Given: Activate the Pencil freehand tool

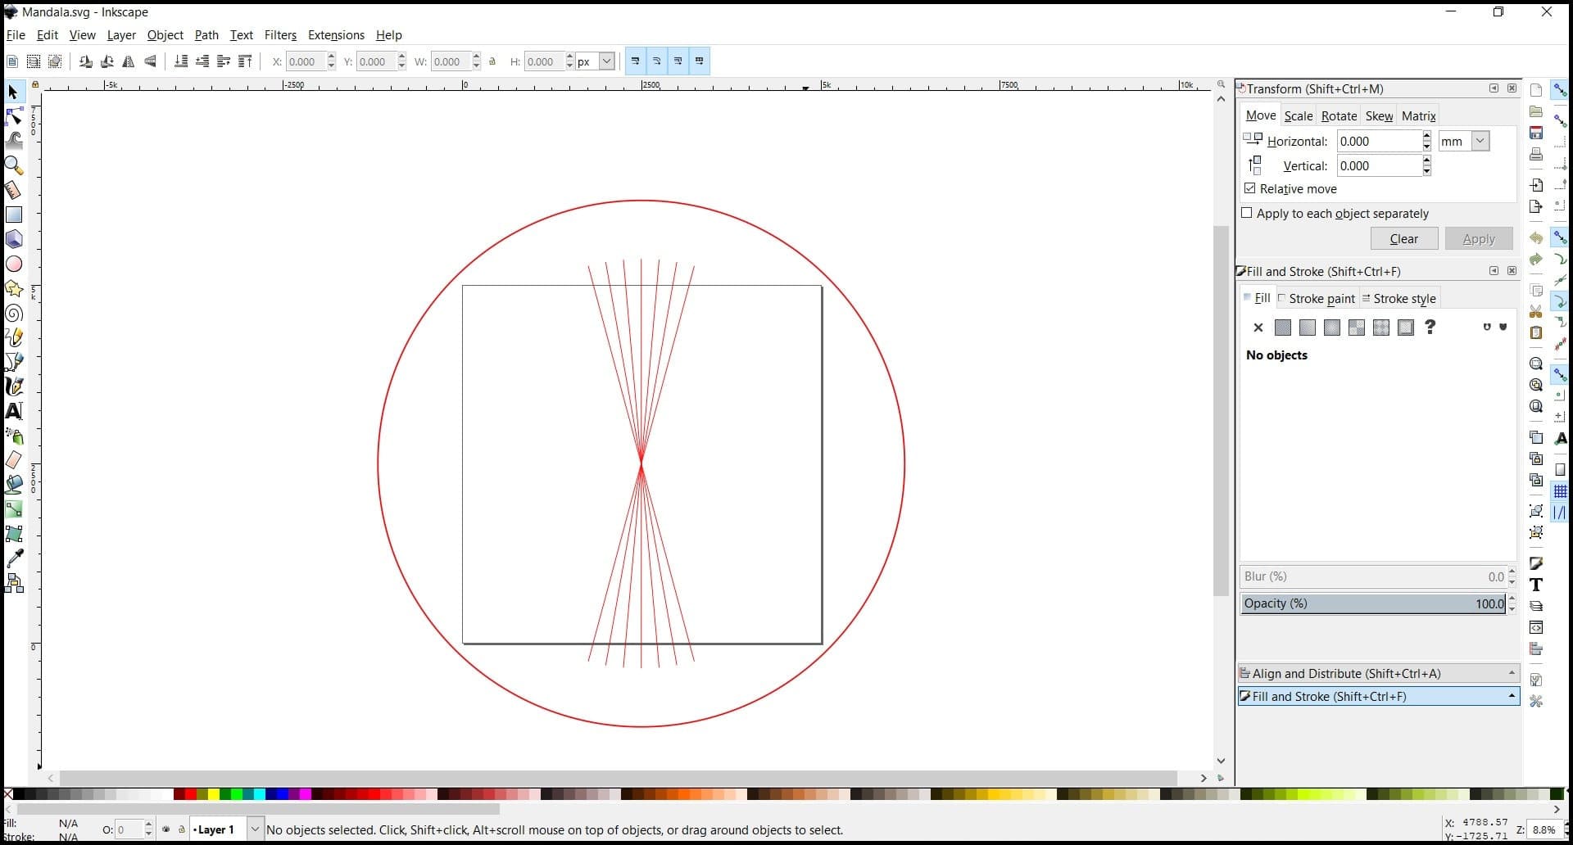Looking at the screenshot, I should click(14, 337).
